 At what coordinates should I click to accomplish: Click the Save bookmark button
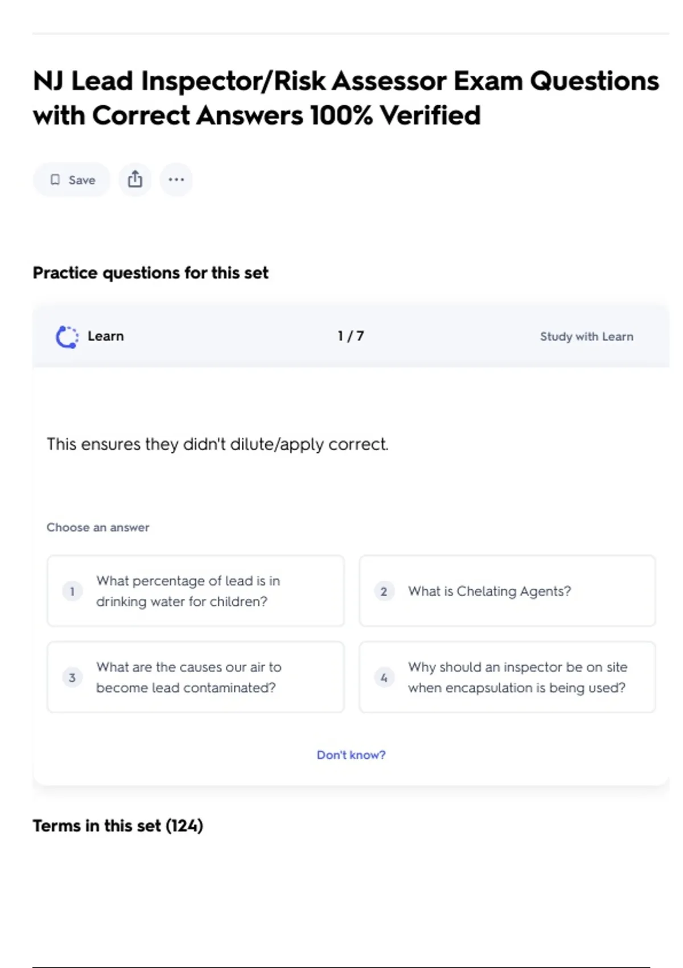[72, 180]
